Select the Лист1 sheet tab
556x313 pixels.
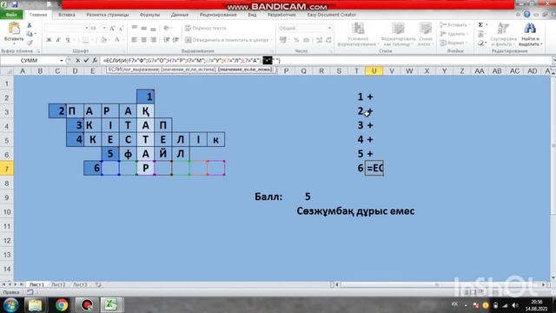pyautogui.click(x=36, y=284)
